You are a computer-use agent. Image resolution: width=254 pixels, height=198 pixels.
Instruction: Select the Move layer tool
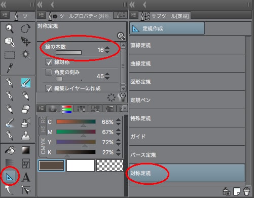coord(25,42)
